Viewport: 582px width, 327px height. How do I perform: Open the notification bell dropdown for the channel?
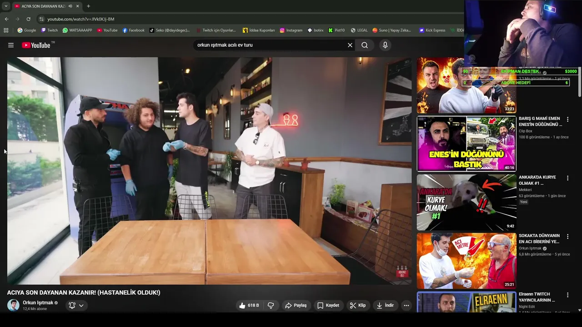[76, 305]
